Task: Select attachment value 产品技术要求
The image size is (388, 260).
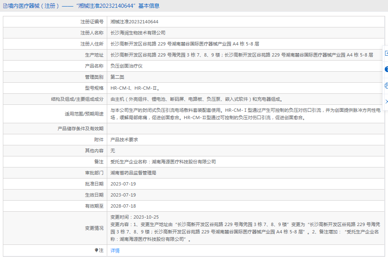Action: (x=124, y=140)
